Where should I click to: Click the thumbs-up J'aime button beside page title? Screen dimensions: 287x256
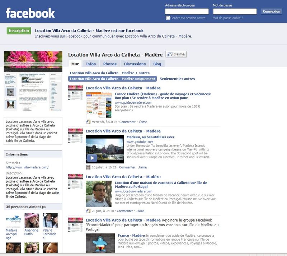[176, 54]
